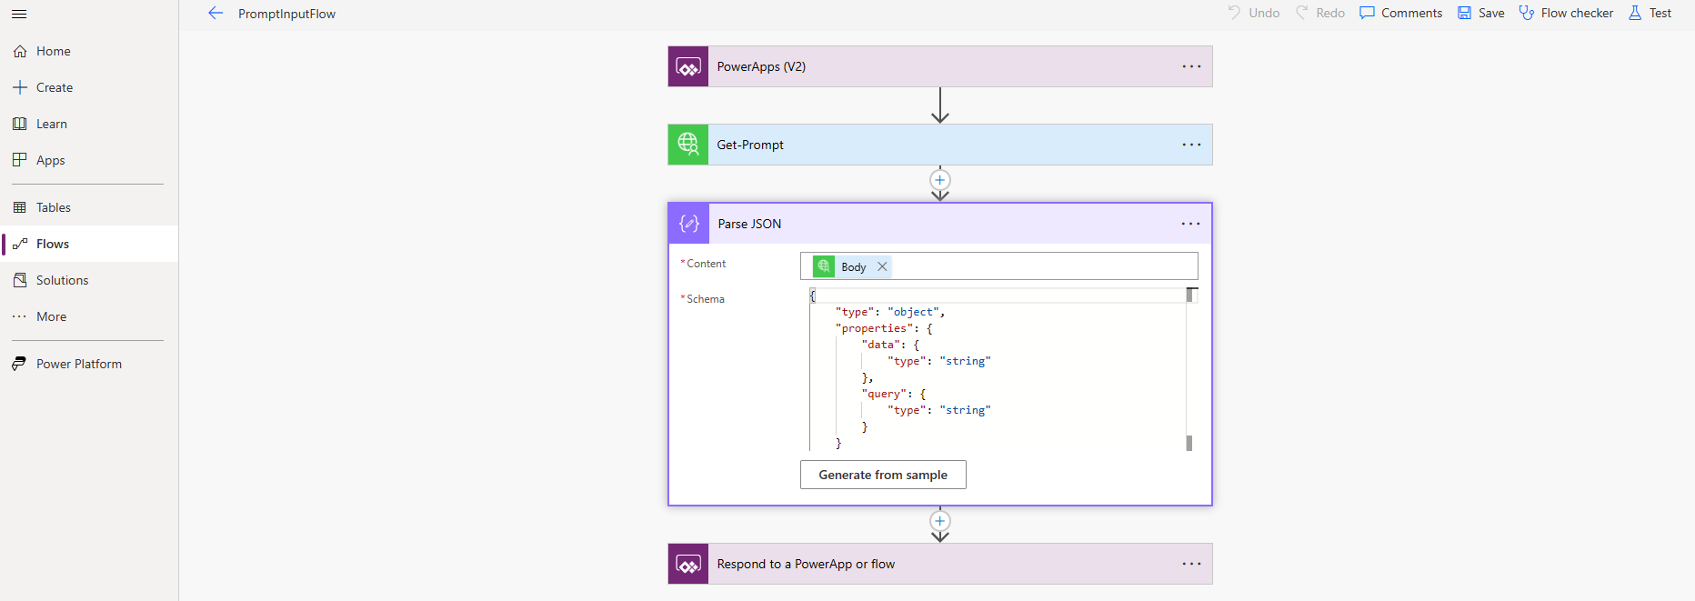The image size is (1695, 601).
Task: Click inside the Schema editor
Action: point(998,370)
